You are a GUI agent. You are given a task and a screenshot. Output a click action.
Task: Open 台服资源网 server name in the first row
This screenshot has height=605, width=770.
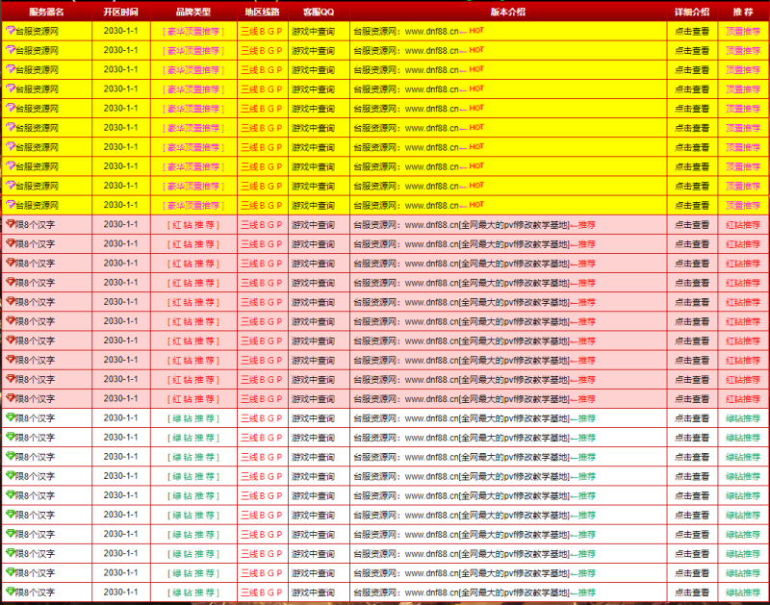click(x=37, y=31)
